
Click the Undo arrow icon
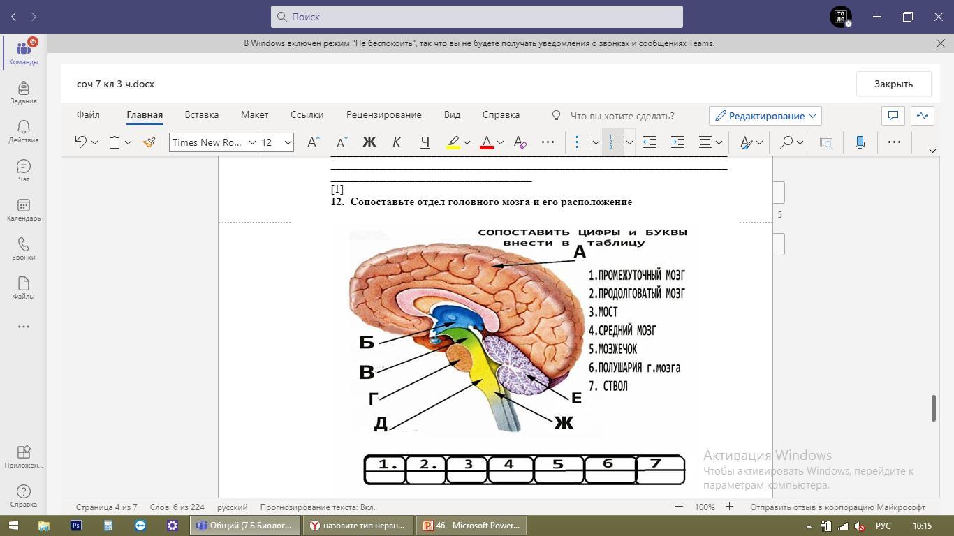[x=80, y=142]
